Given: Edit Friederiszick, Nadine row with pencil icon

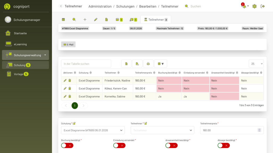Looking at the screenshot, I should (x=65, y=80).
